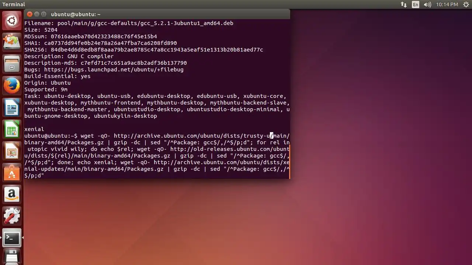This screenshot has width=472, height=265.
Task: Open LibreOffice Calc from the launcher
Action: coord(12,130)
